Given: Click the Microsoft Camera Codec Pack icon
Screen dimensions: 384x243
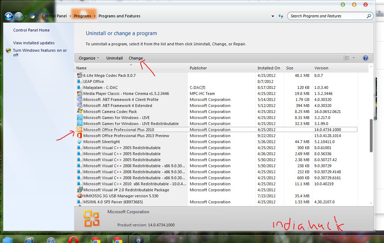Looking at the screenshot, I should [x=79, y=111].
